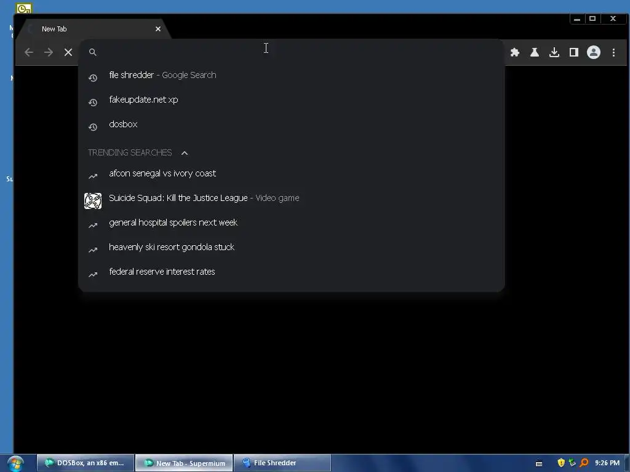The image size is (630, 472).
Task: Open the three-dot browser menu
Action: pos(613,52)
